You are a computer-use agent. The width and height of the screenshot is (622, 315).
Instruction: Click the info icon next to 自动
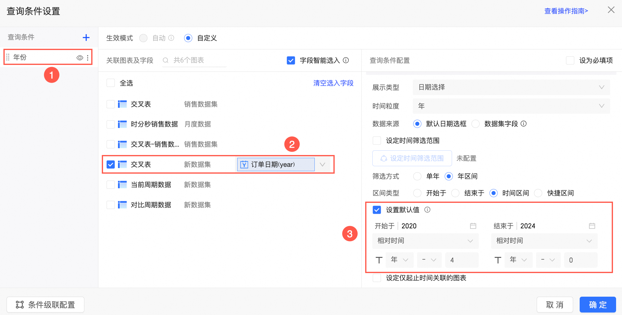pos(171,38)
